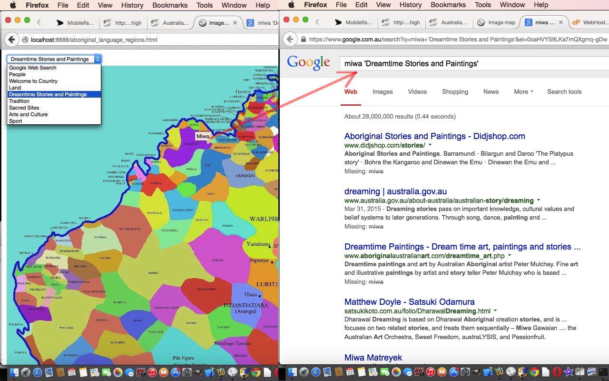Open Xcode from the right Dock
Screen dimensions: 609x381
pos(488,372)
